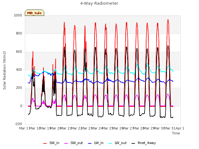Click the Mar 24 x-axis date label
The width and height of the screenshot is (199, 149).
click(x=97, y=128)
